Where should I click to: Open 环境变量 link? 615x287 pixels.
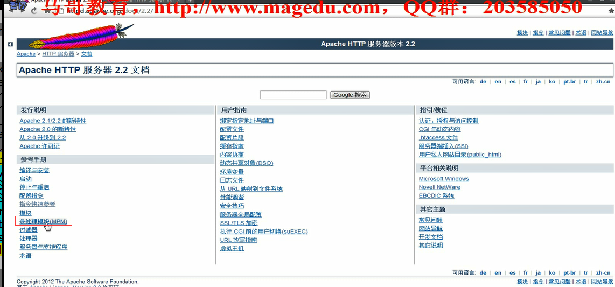pyautogui.click(x=232, y=172)
